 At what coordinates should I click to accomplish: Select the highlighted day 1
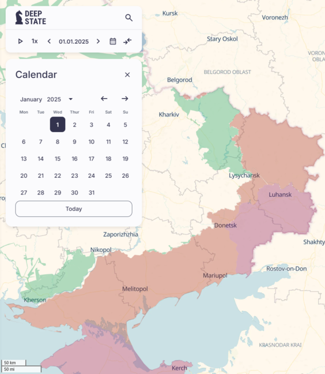tap(58, 125)
